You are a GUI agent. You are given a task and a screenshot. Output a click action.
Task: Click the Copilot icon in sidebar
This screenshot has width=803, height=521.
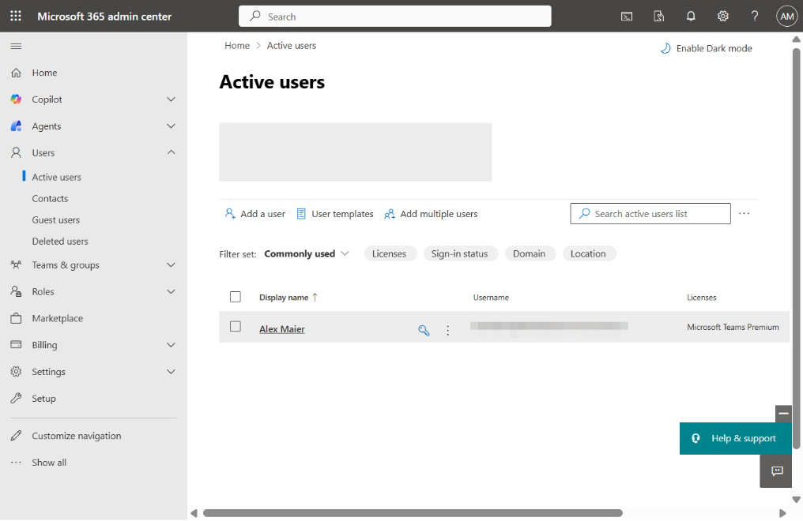pyautogui.click(x=17, y=99)
